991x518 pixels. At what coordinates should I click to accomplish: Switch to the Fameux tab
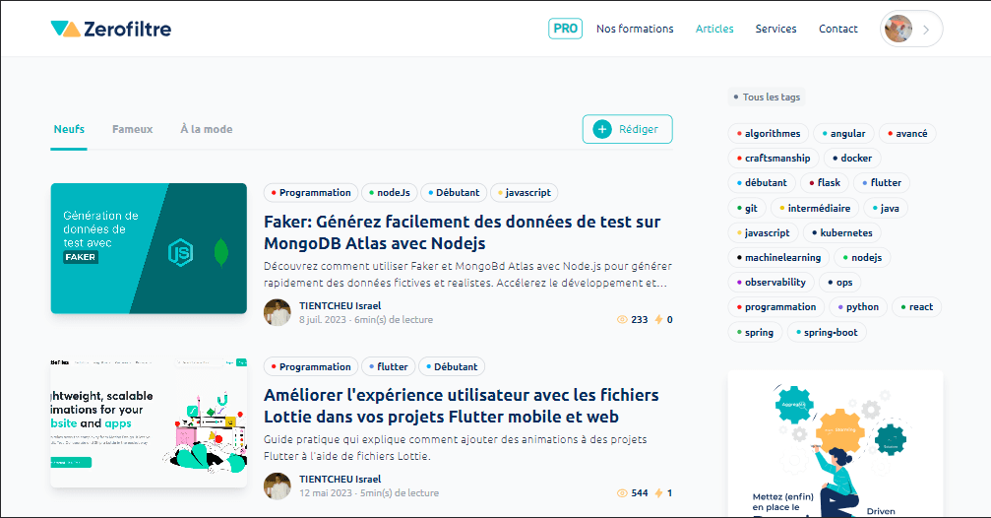[132, 129]
